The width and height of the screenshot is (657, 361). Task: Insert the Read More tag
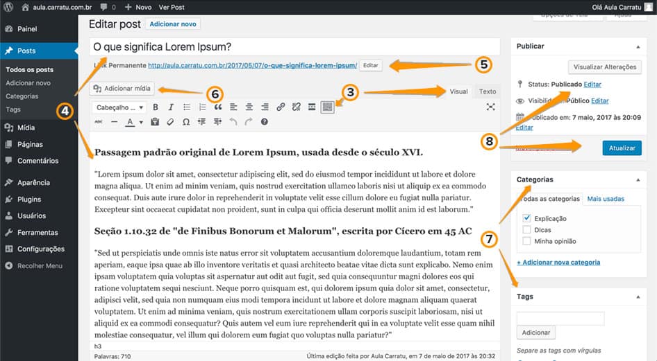312,107
